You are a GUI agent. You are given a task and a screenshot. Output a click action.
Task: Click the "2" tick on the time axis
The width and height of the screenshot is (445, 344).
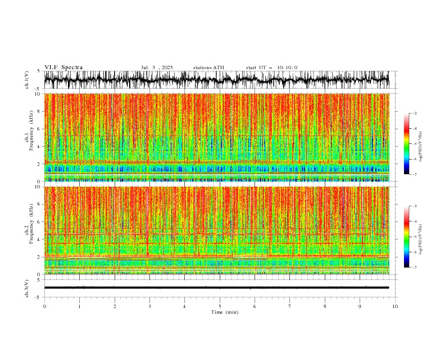(115, 306)
